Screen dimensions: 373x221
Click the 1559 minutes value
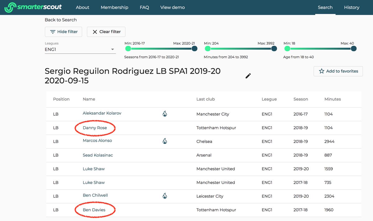point(329,169)
